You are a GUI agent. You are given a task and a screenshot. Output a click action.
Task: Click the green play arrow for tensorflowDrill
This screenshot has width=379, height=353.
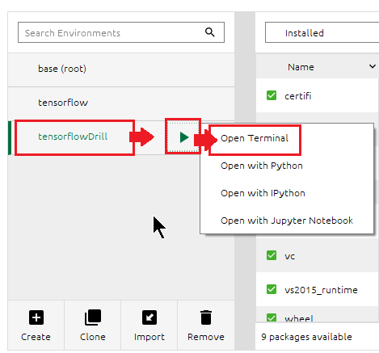184,137
